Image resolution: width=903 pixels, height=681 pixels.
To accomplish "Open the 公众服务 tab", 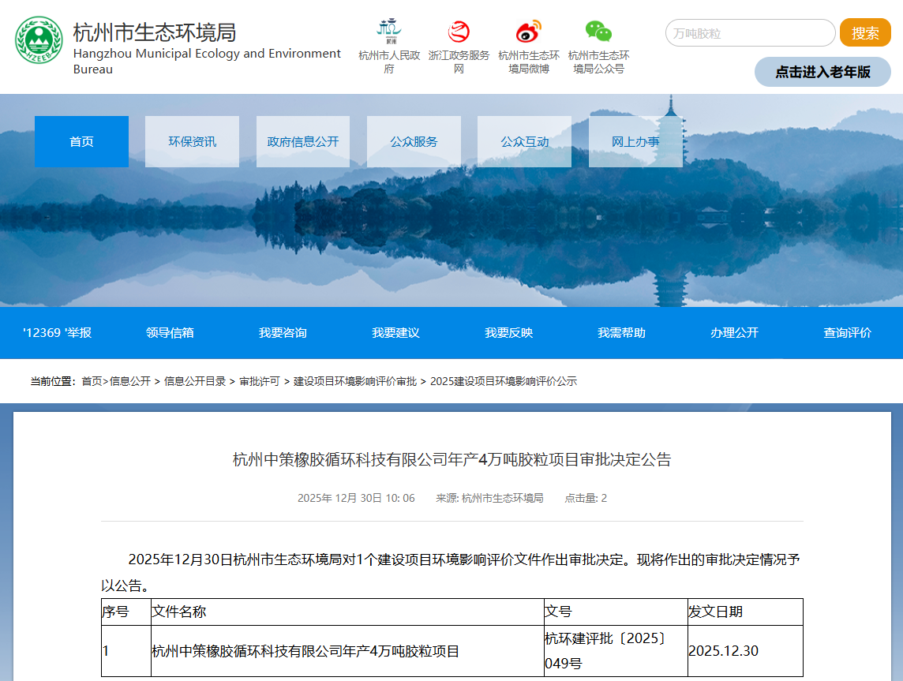I will point(414,142).
